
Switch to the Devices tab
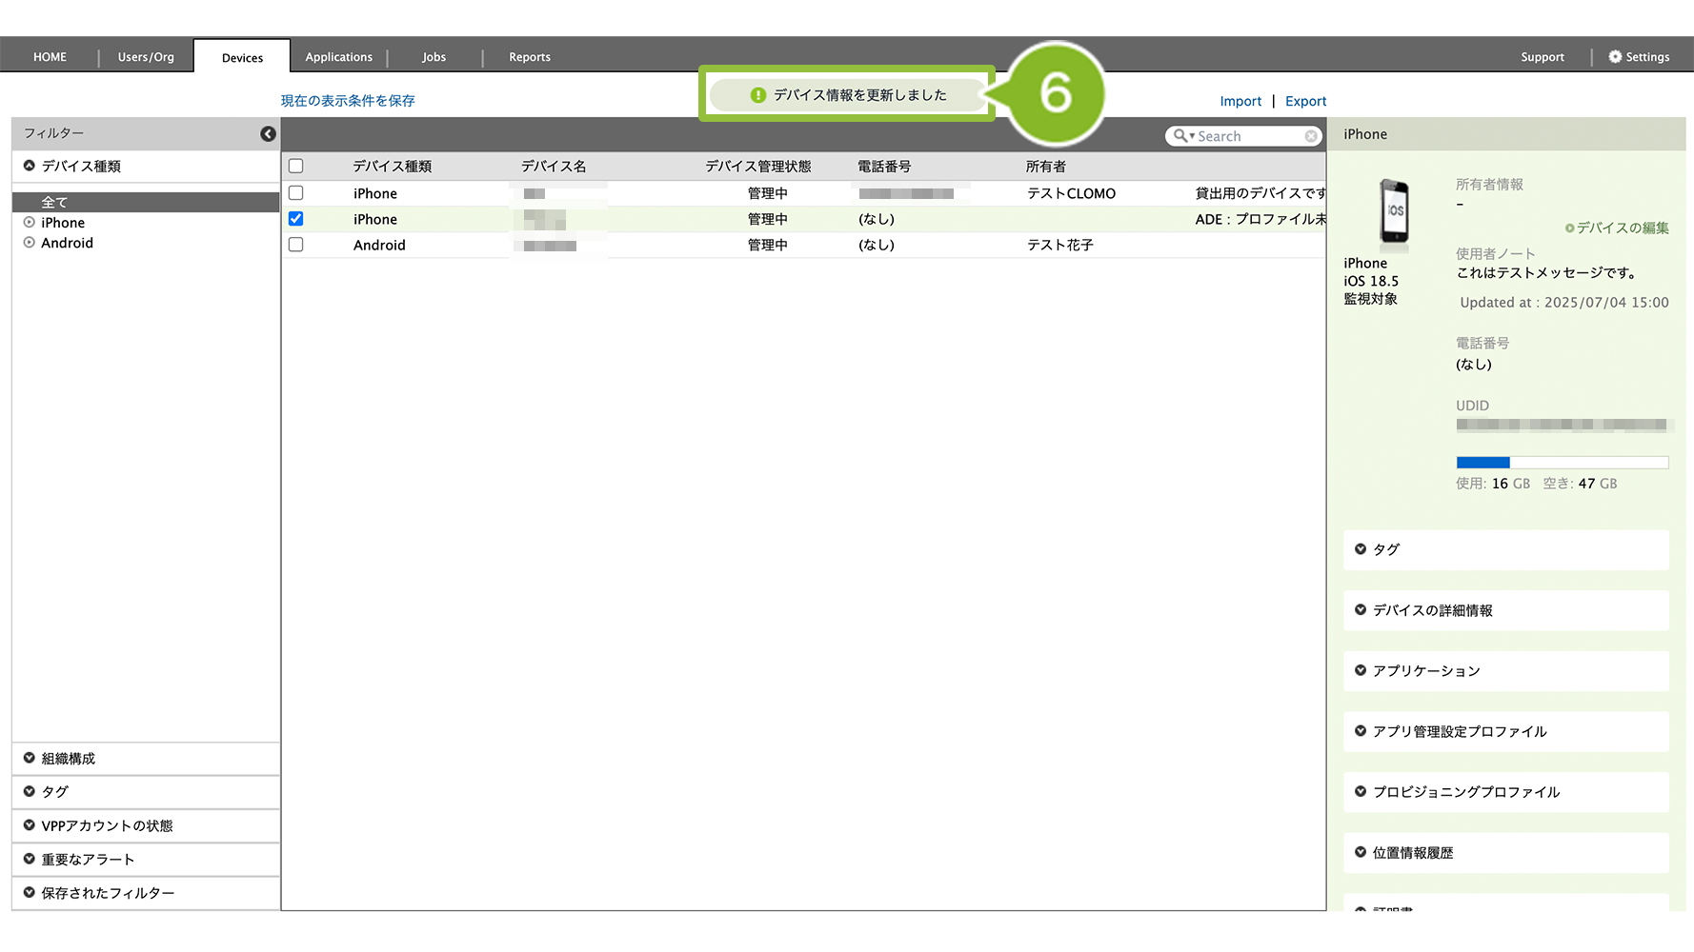[x=242, y=57]
